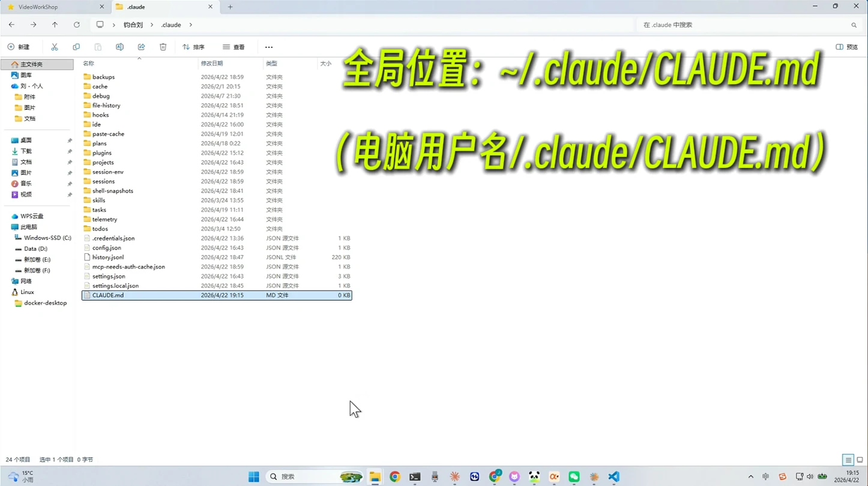Open the weather widget showing 15°C
The image size is (868, 486).
pyautogui.click(x=21, y=476)
